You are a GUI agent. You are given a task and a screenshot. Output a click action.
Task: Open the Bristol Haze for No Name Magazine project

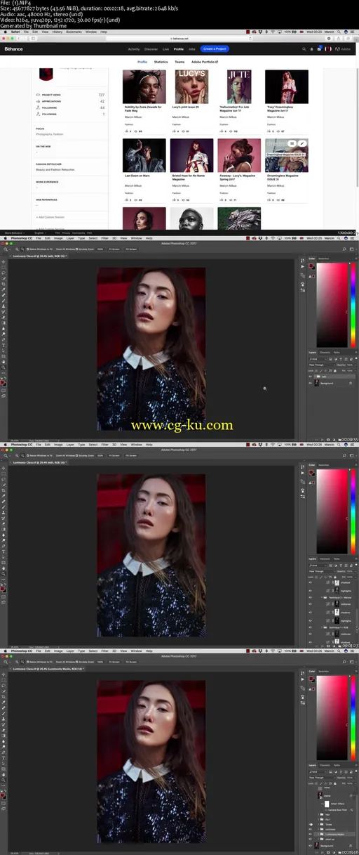(191, 155)
